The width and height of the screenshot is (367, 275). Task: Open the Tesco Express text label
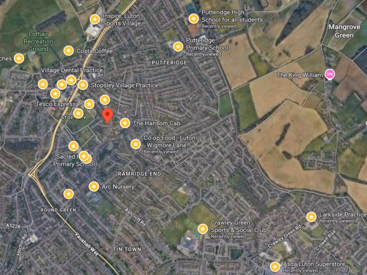pyautogui.click(x=56, y=104)
